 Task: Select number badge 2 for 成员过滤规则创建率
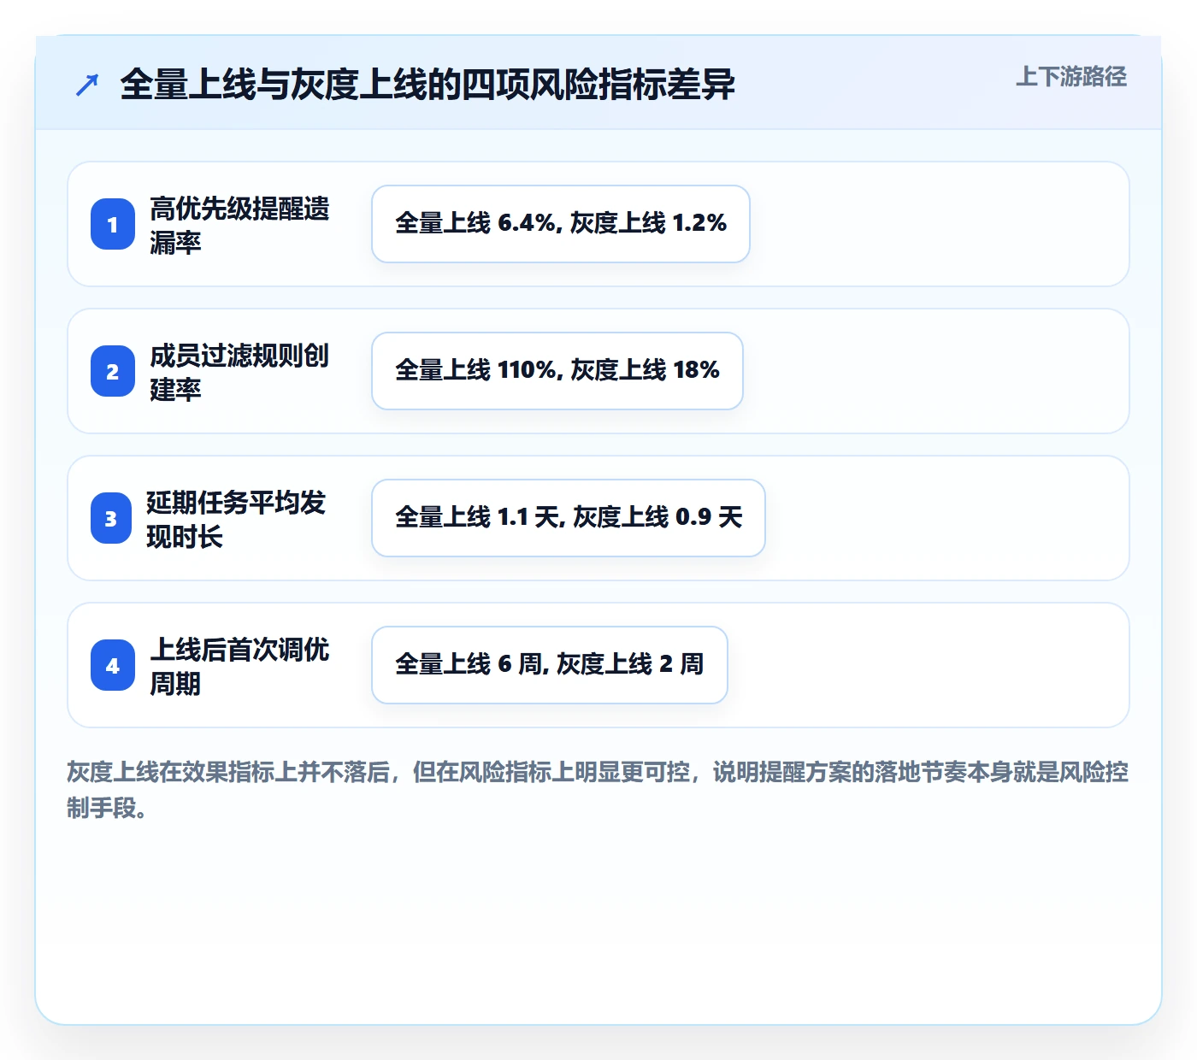tap(113, 371)
